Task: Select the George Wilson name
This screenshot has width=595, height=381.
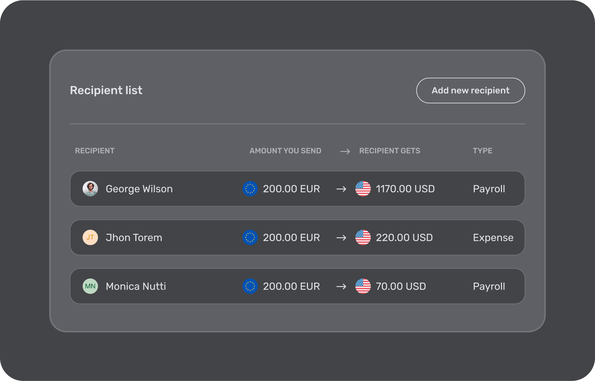Action: pos(139,189)
